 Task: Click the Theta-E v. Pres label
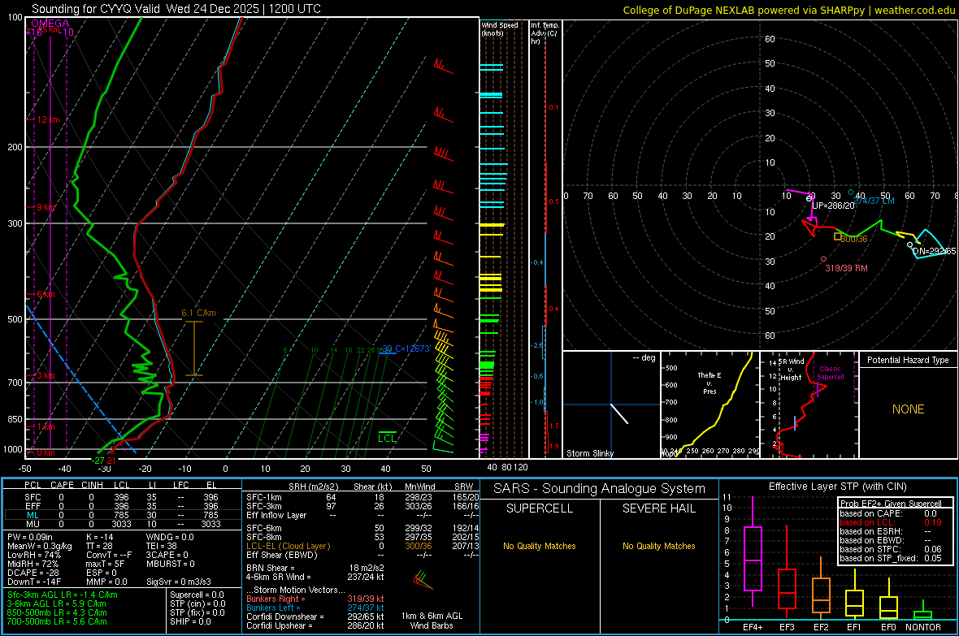click(709, 383)
